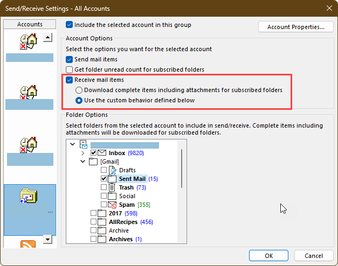Check the Trash folder checkbox

pyautogui.click(x=104, y=187)
